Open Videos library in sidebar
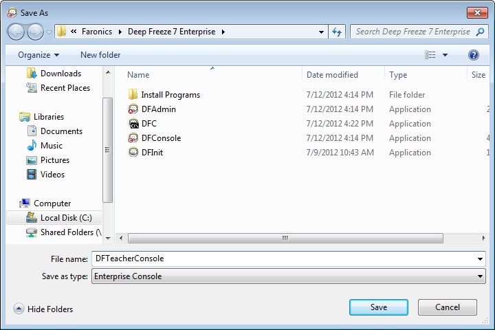This screenshot has height=330, width=495. [x=52, y=175]
